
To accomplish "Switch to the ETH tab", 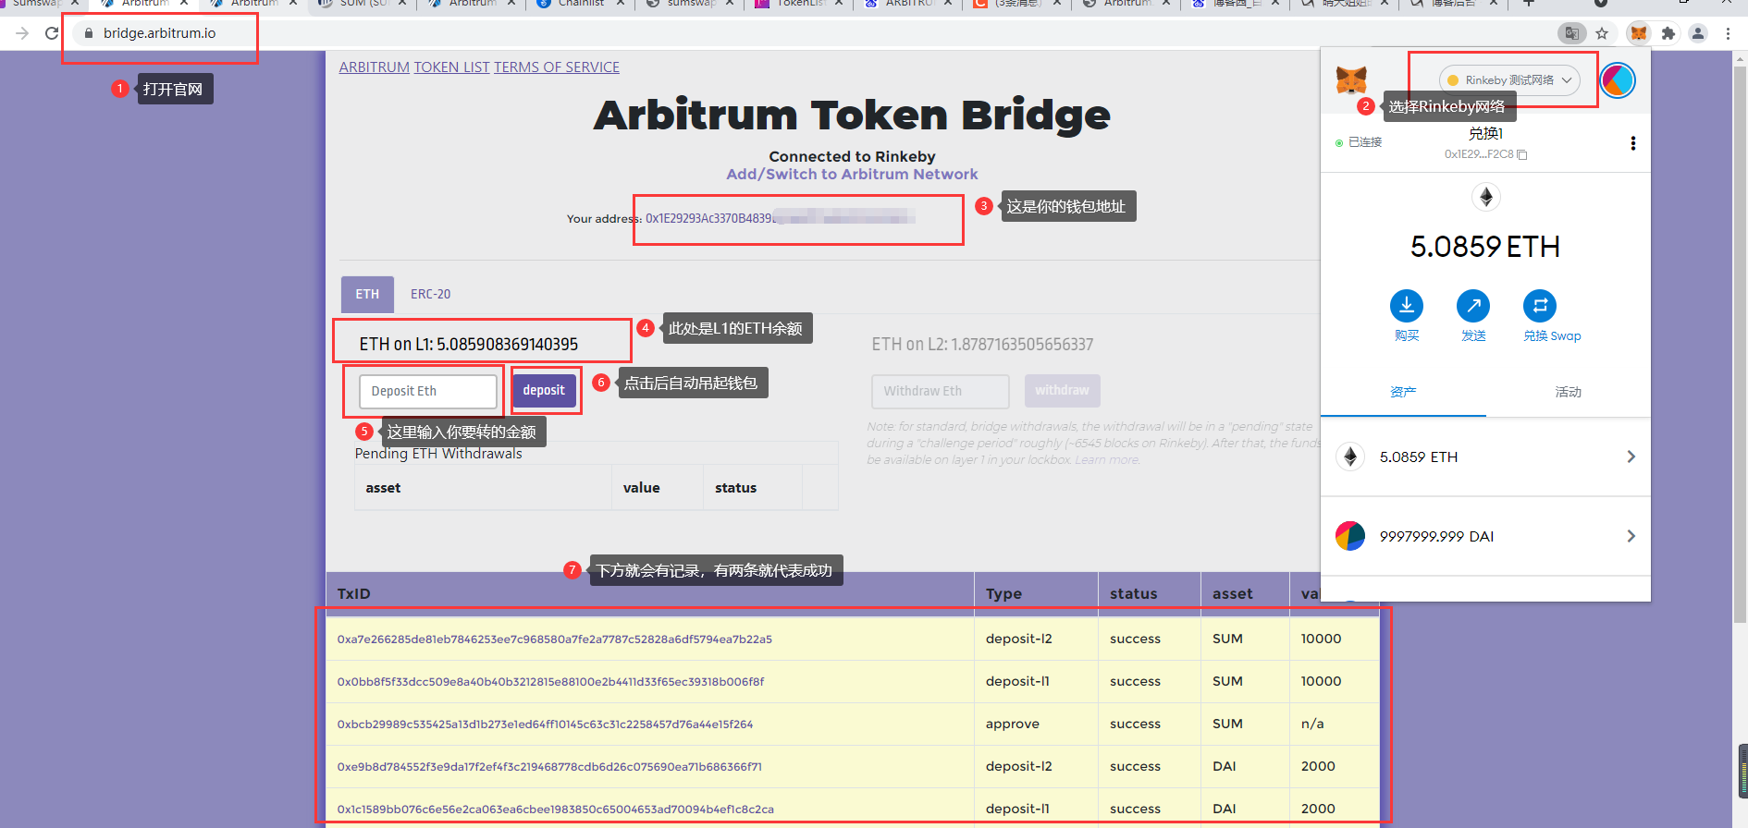I will [367, 294].
